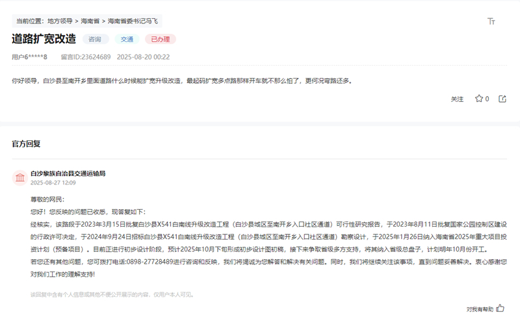Image resolution: width=520 pixels, height=326 pixels.
Task: Open 地方领导 in the breadcrumb
Action: click(60, 21)
